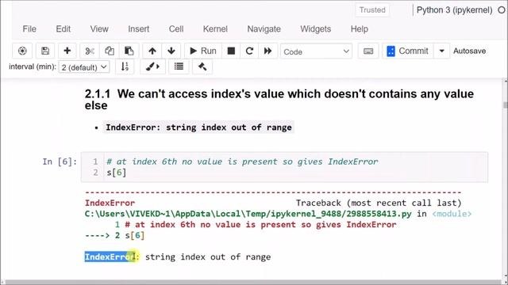508x285 pixels.
Task: Click the gavel hammer toolbar icon
Action: (202, 66)
